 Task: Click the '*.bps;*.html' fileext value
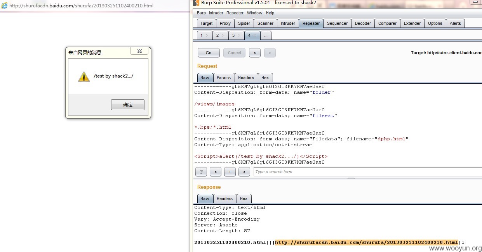[x=213, y=127]
